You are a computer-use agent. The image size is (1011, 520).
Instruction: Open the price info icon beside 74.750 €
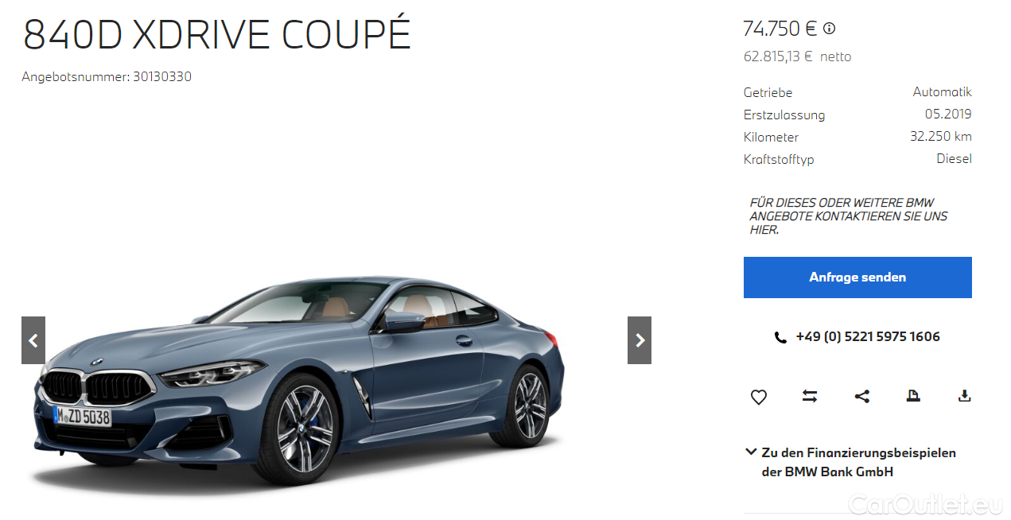(830, 29)
